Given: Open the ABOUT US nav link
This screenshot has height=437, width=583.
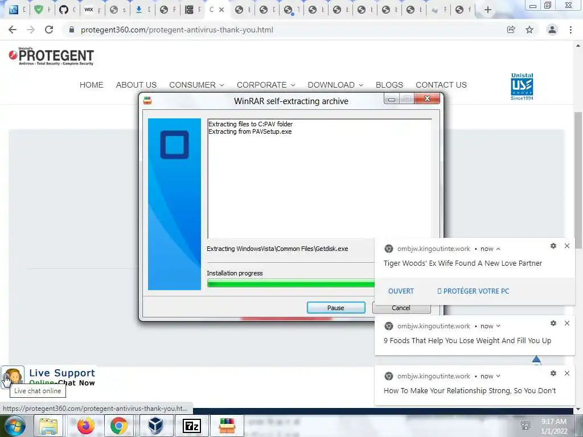Looking at the screenshot, I should click(136, 85).
